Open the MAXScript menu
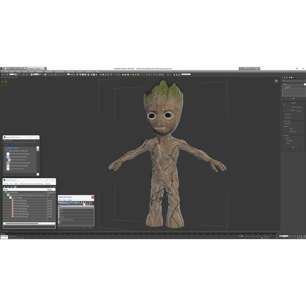 point(90,72)
